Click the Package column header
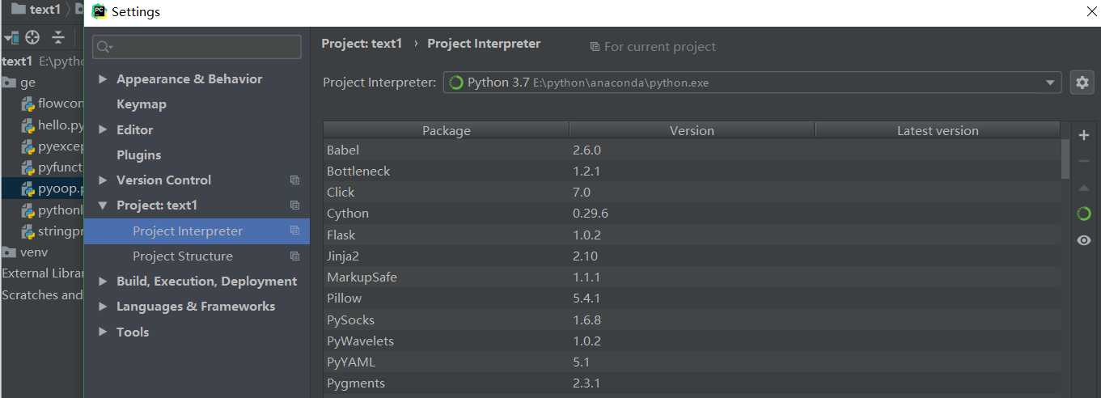Screen dimensions: 1101x398 (446, 130)
